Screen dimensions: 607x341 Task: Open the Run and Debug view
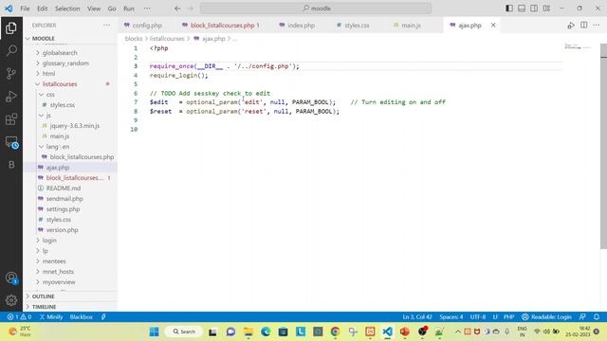(x=11, y=97)
